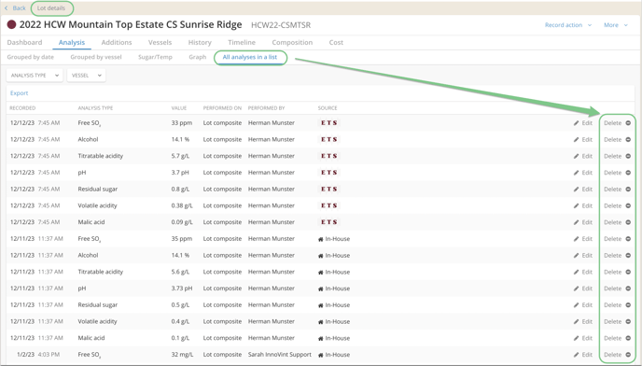642x366 pixels.
Task: Click the Value column header
Action: pos(179,108)
